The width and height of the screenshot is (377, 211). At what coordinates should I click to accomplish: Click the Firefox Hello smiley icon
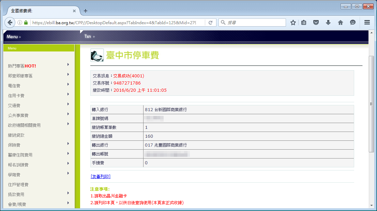353,22
